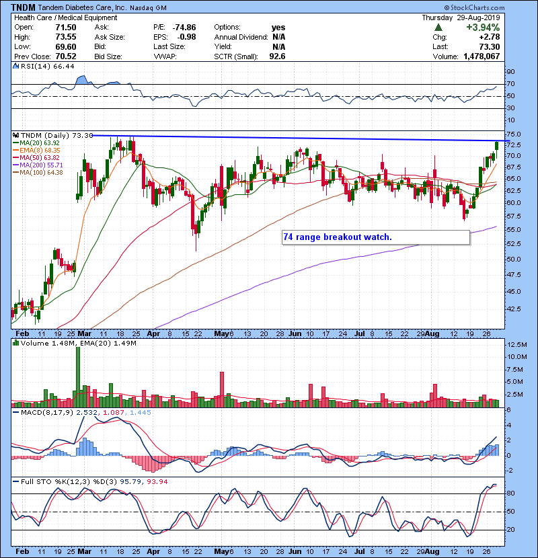Select the Volume value 1,478,067
538x558 pixels.
[482, 56]
